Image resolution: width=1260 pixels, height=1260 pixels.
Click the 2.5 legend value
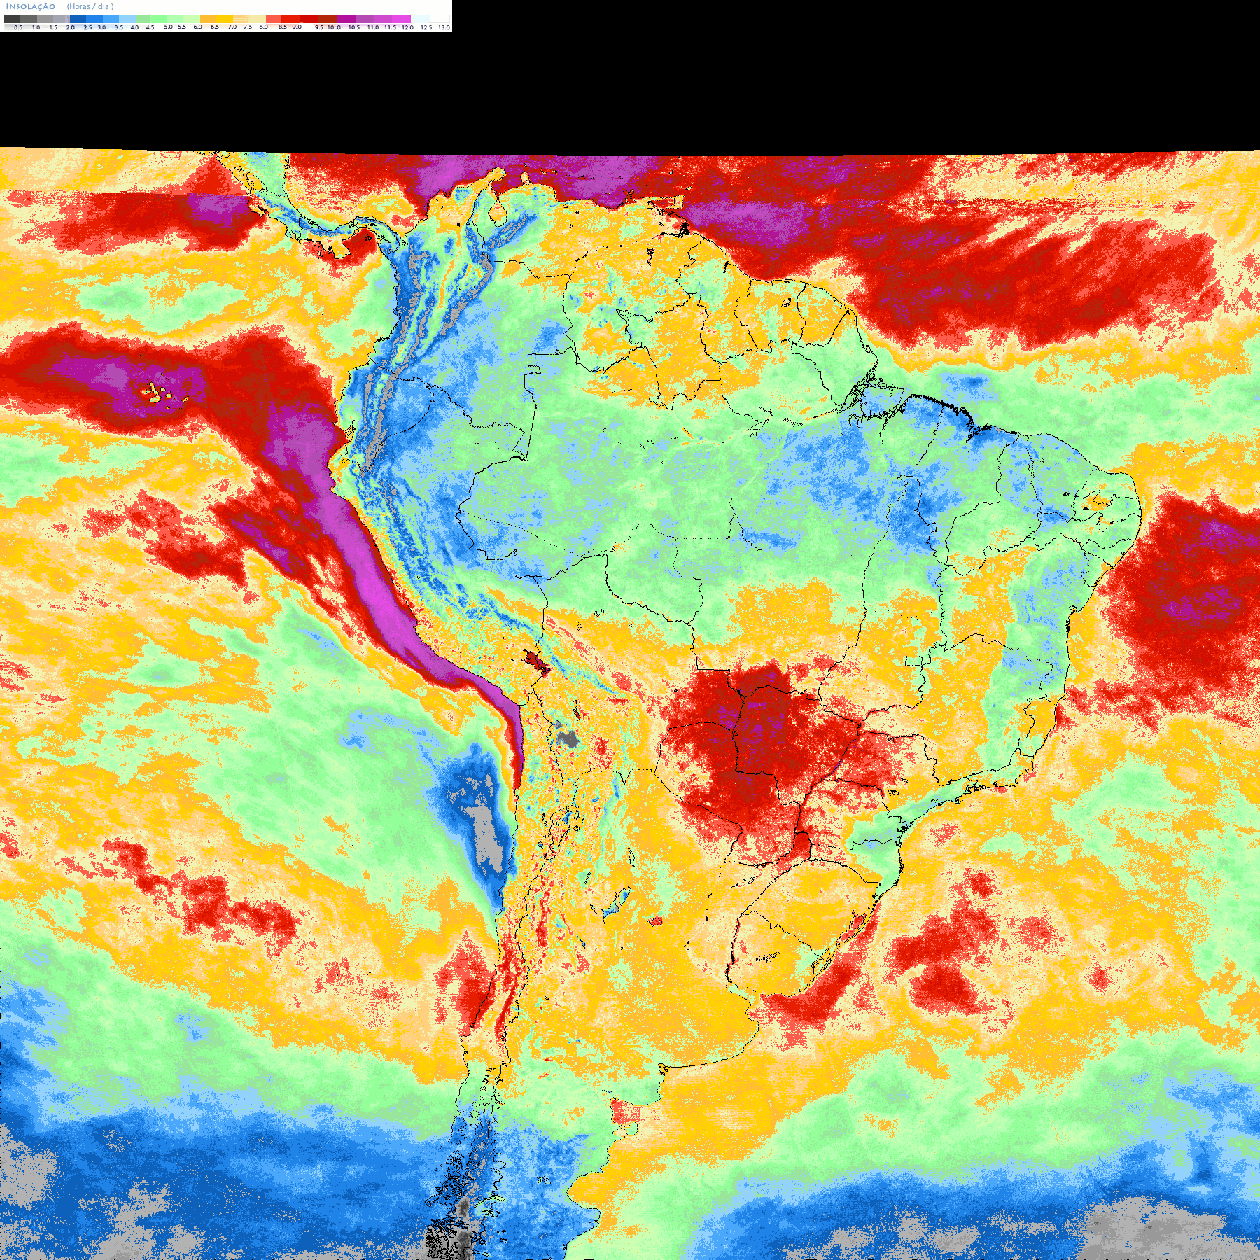coord(87,27)
